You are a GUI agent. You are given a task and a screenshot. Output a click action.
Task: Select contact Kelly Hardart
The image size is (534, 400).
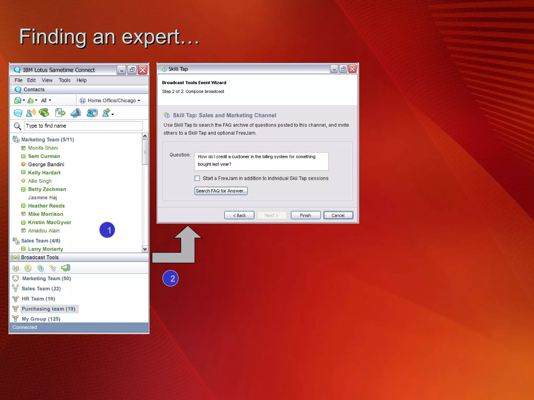[44, 173]
